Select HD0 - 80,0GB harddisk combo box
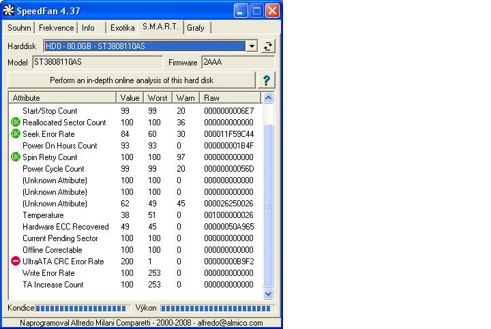Image resolution: width=491 pixels, height=329 pixels. tap(150, 46)
